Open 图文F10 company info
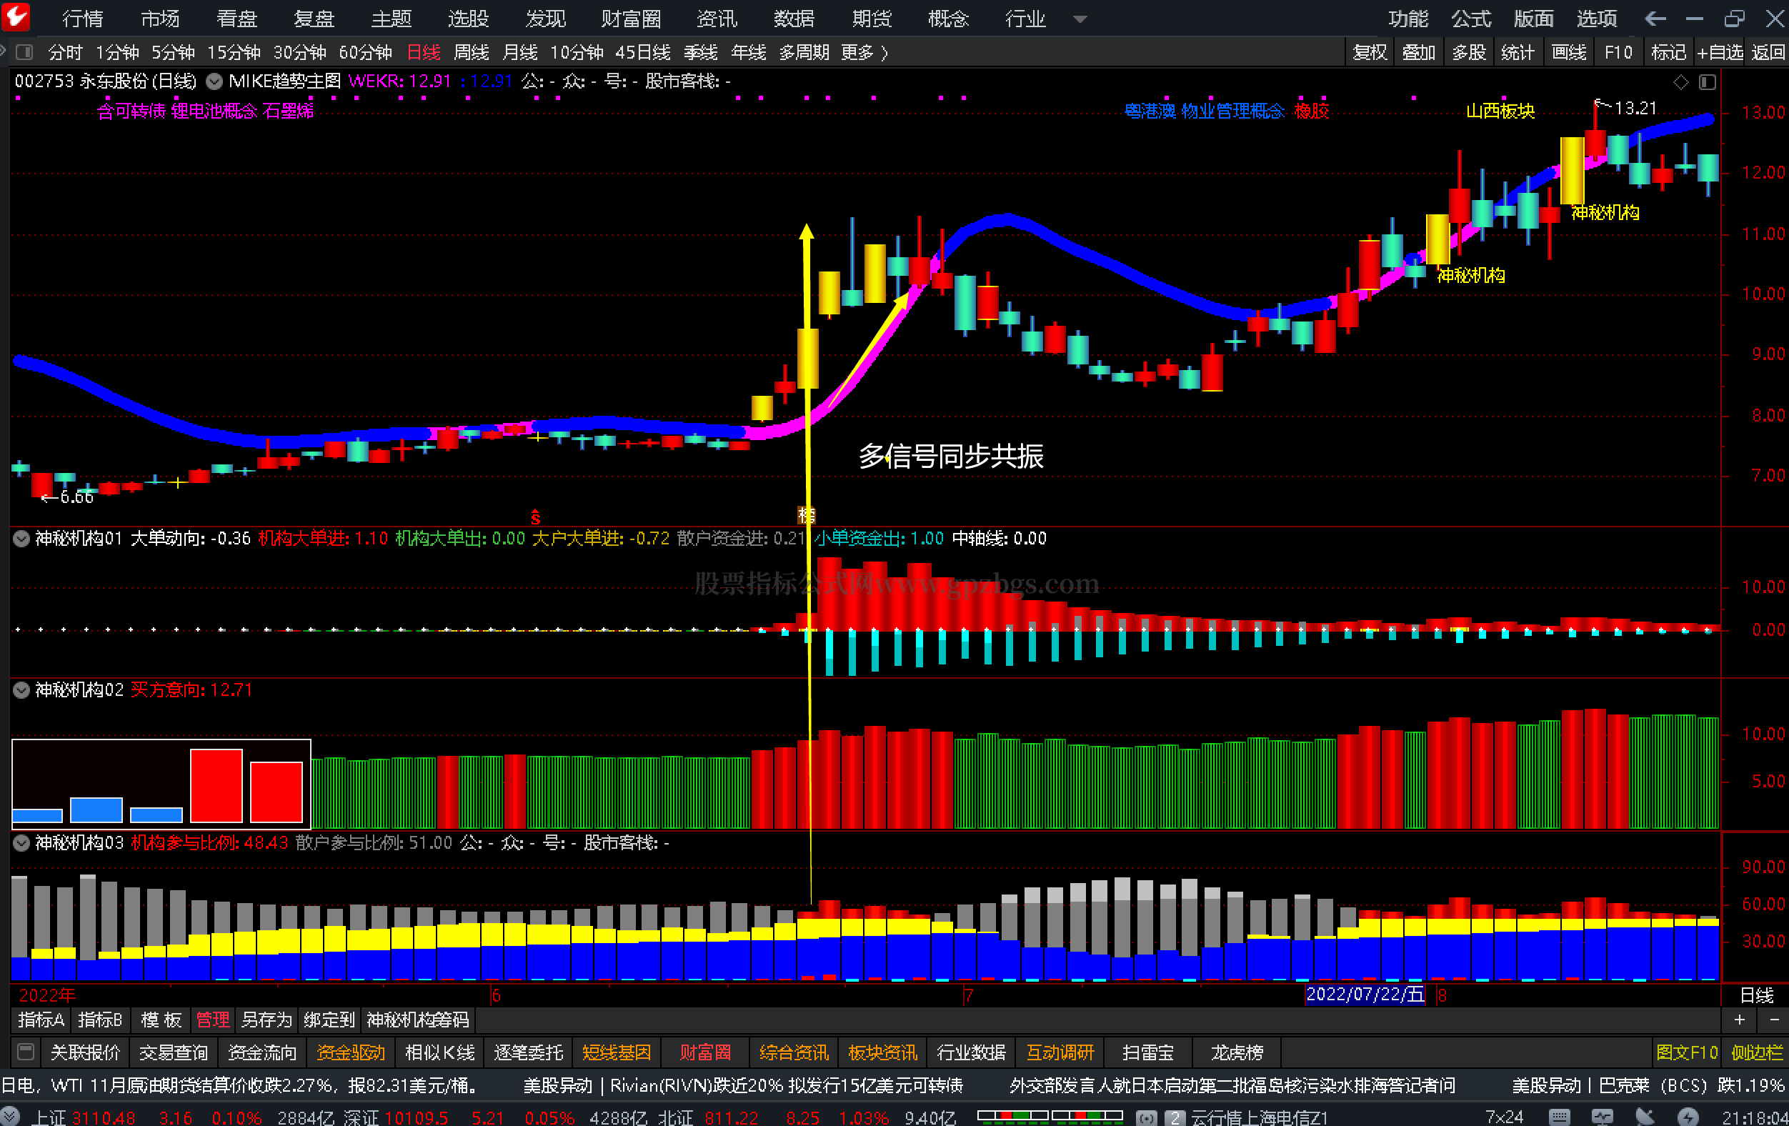Viewport: 1789px width, 1126px height. tap(1688, 1052)
